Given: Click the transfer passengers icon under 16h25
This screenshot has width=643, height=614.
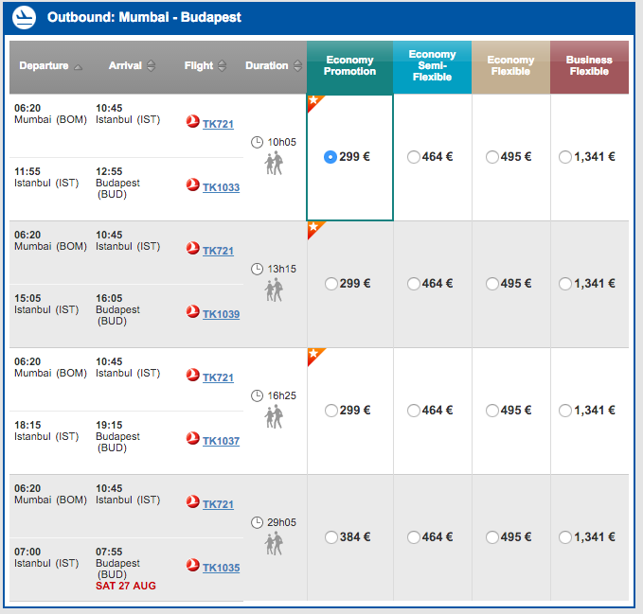Looking at the screenshot, I should [274, 416].
